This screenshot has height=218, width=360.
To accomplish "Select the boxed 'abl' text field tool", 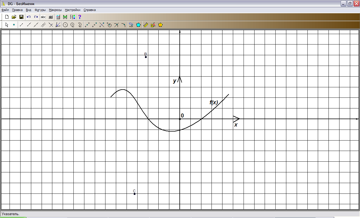I will (x=51, y=17).
